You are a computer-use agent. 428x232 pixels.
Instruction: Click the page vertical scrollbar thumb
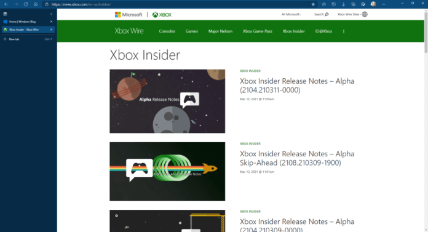tap(426, 33)
